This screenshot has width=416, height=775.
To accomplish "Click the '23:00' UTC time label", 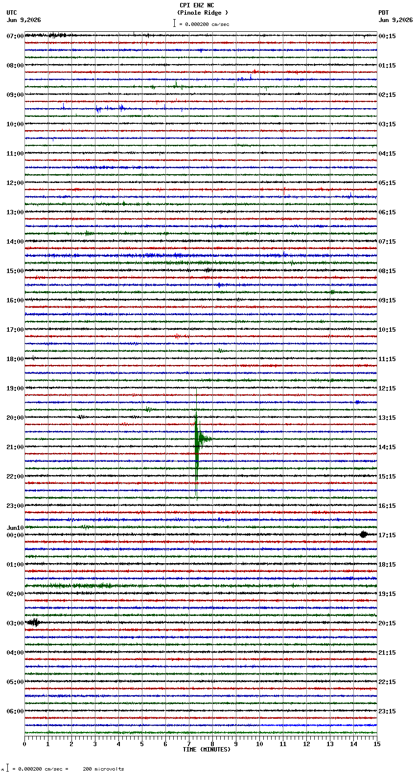I will tap(15, 506).
